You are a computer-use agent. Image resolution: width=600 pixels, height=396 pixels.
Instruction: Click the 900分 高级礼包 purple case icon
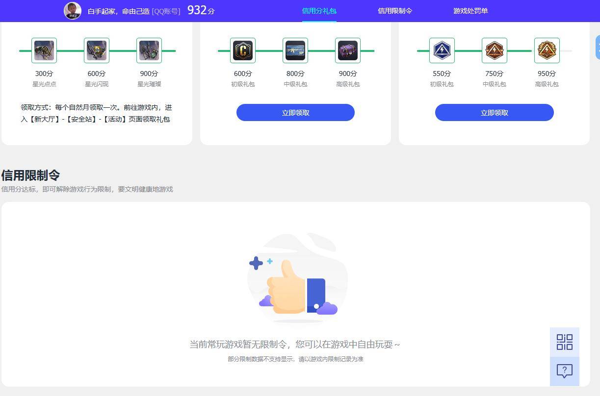coord(348,50)
